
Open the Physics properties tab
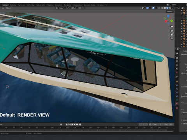click(177, 93)
